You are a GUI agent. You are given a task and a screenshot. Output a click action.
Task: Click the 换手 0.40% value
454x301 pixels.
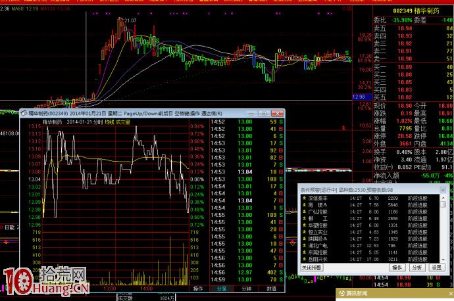point(405,152)
